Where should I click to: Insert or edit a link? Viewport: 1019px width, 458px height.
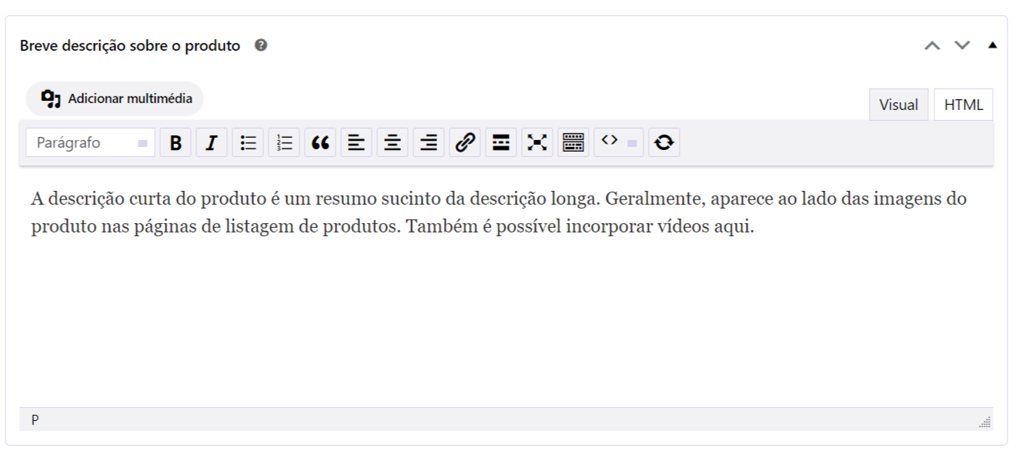click(x=465, y=142)
